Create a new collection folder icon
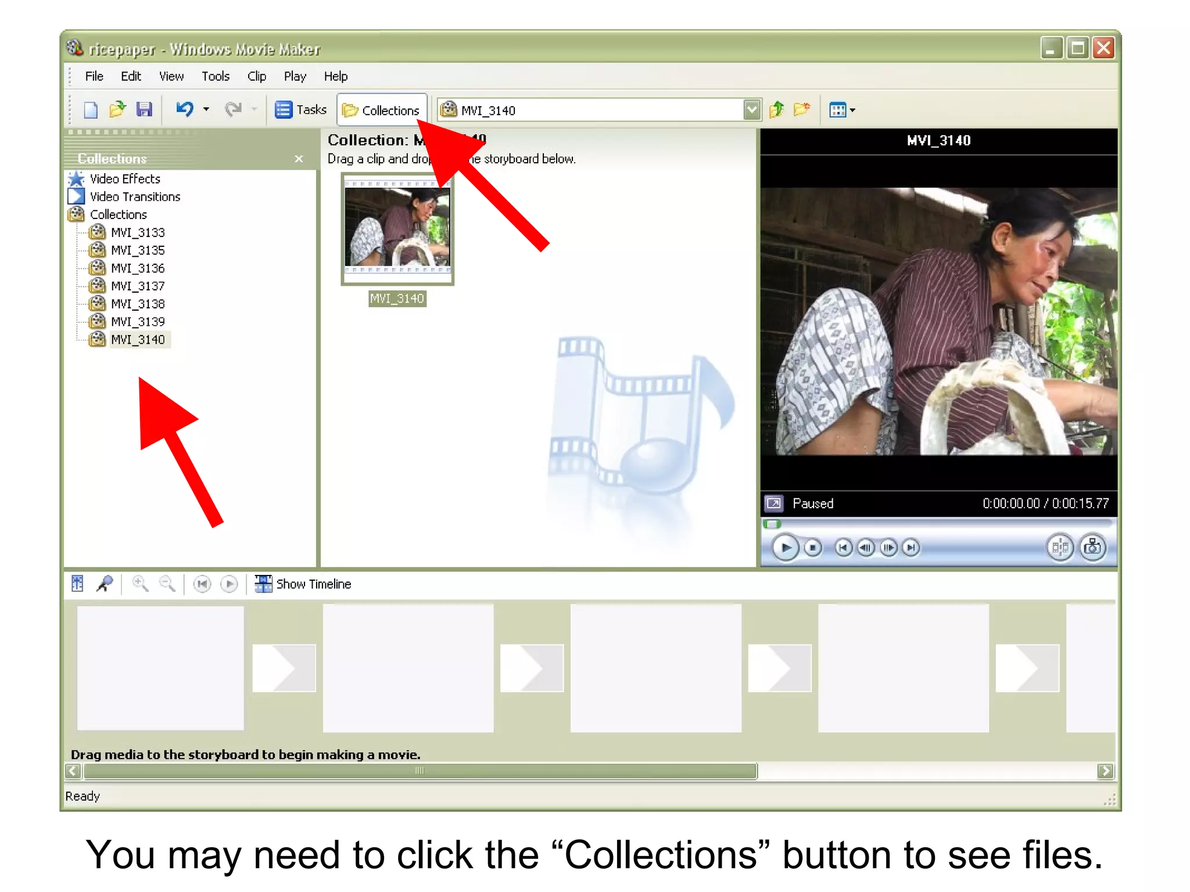The image size is (1190, 892). click(802, 109)
